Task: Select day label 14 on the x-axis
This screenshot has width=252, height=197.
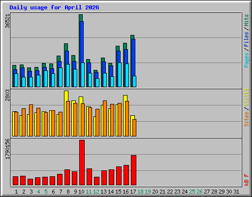Action: tap(111, 192)
